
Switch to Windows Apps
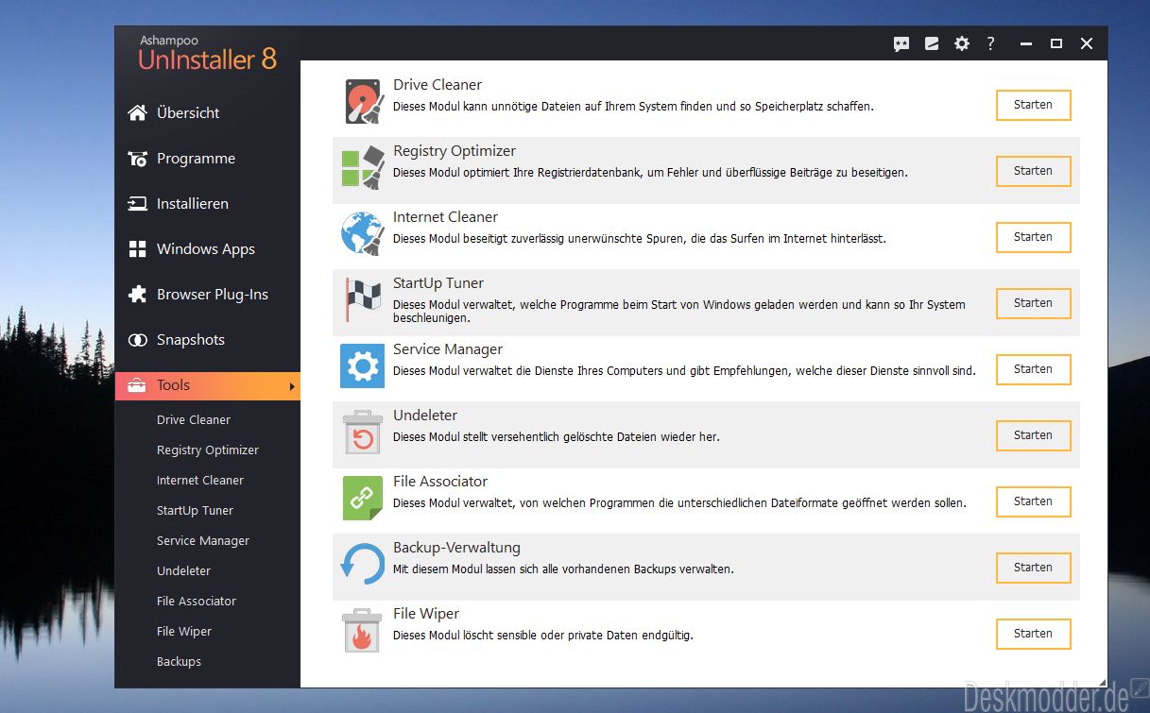click(x=208, y=249)
